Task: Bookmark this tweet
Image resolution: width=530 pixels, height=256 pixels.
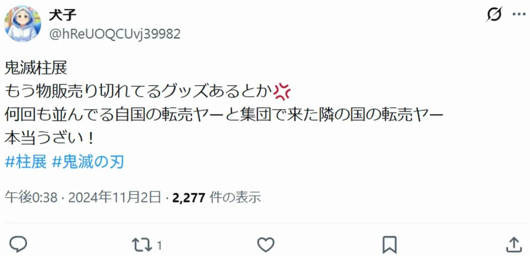Action: pyautogui.click(x=390, y=245)
